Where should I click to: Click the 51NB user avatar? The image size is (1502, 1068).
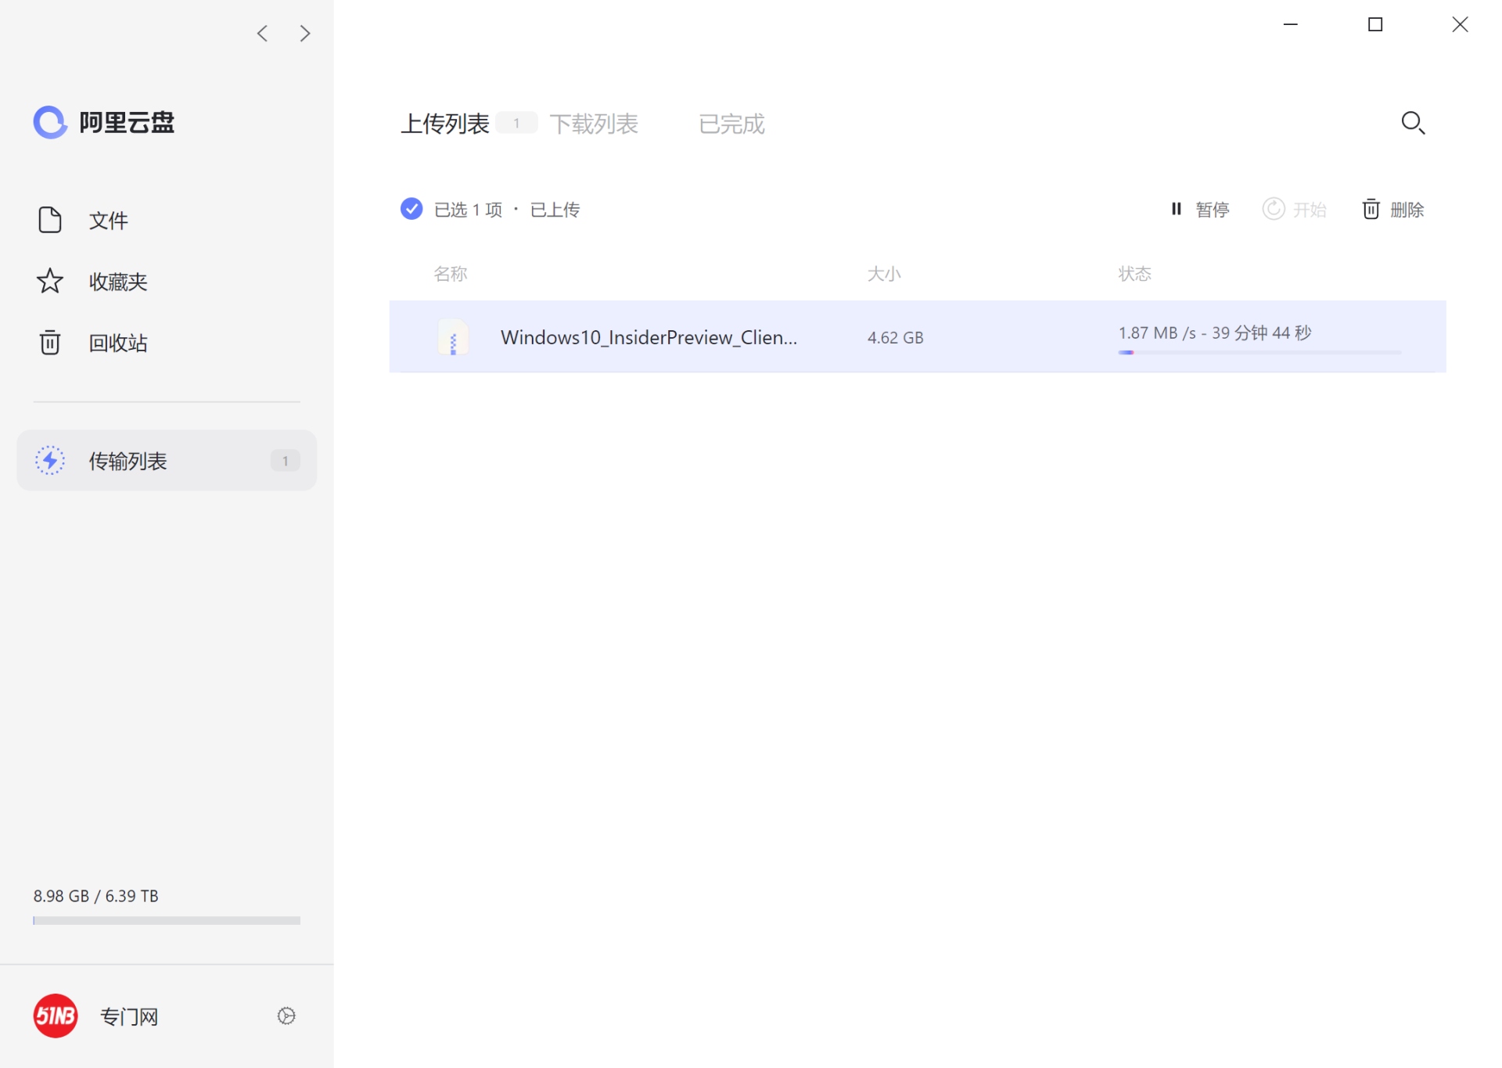pos(56,1016)
